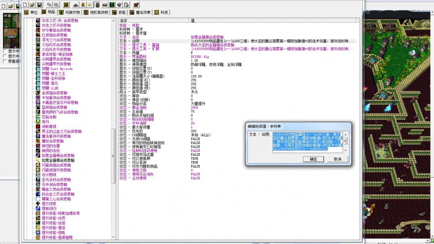Click the red cross icon beside 领取俸禄
The image size is (434, 244).
38,126
